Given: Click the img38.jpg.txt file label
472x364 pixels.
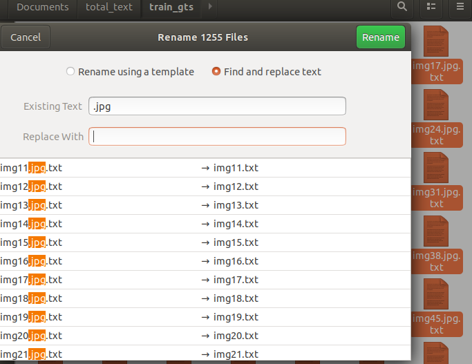Looking at the screenshot, I should click(x=437, y=261).
